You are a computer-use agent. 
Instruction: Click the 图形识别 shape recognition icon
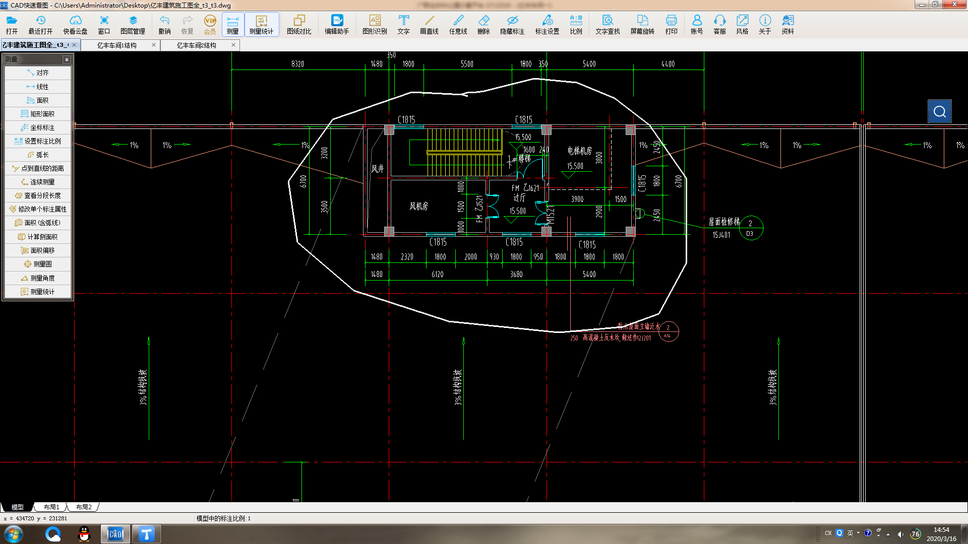[375, 24]
